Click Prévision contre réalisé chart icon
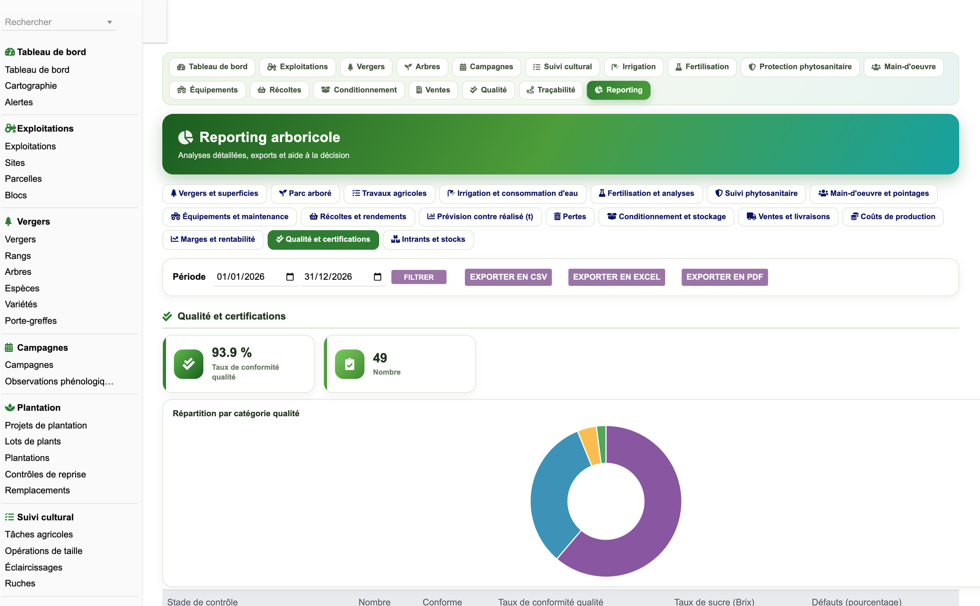 (431, 216)
